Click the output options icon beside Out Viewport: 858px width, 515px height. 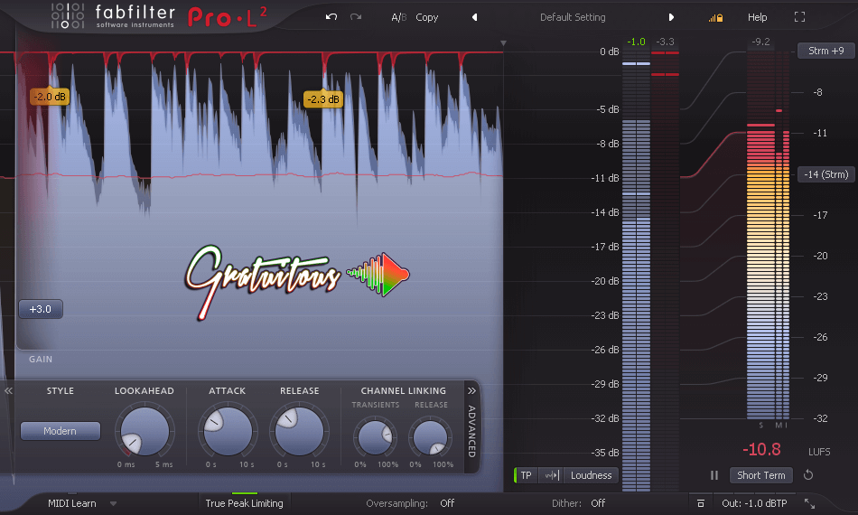pyautogui.click(x=701, y=503)
